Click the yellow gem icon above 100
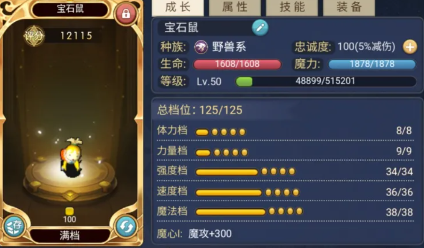 [x=69, y=211]
